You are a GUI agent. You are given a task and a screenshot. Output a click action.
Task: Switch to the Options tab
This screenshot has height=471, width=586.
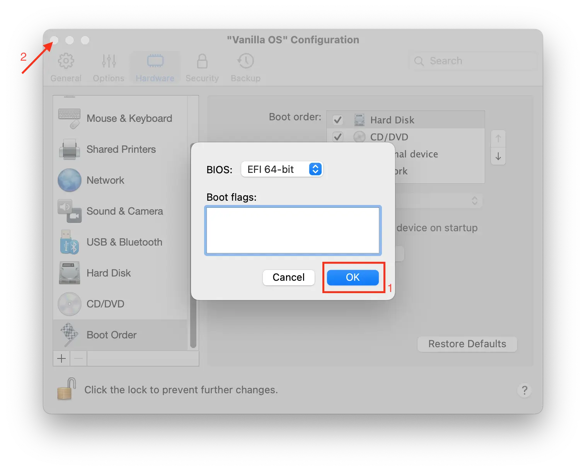pyautogui.click(x=109, y=68)
